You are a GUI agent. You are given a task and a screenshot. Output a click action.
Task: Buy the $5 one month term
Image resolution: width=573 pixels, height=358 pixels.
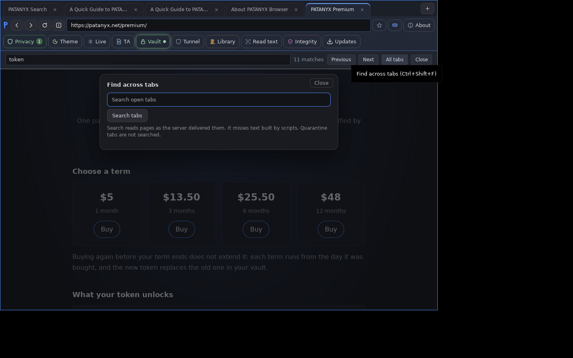point(107,229)
